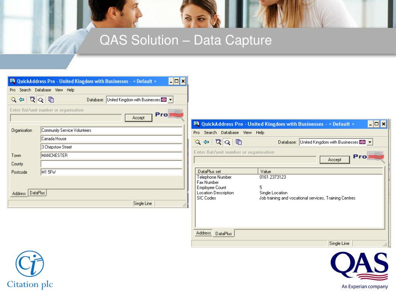
Task: Click Pro logo in left window
Action: tap(169, 114)
